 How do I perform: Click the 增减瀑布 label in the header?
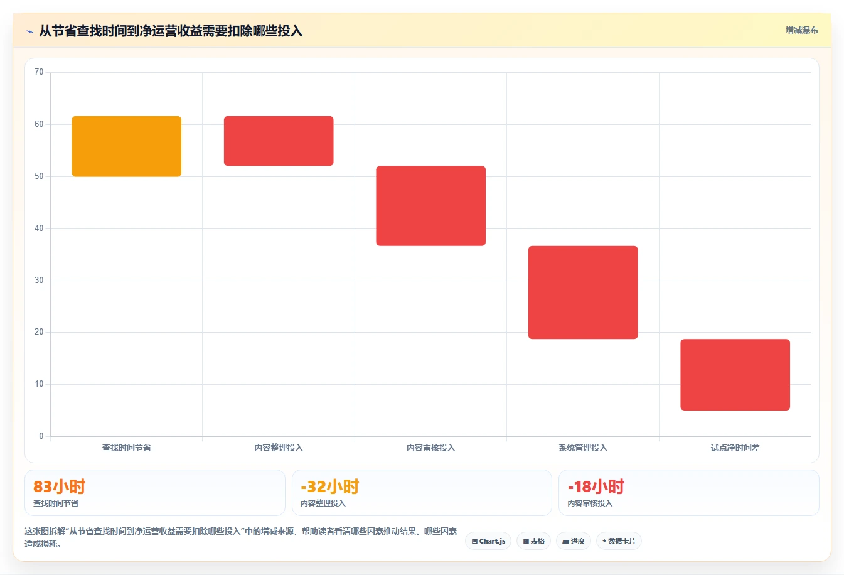[801, 30]
